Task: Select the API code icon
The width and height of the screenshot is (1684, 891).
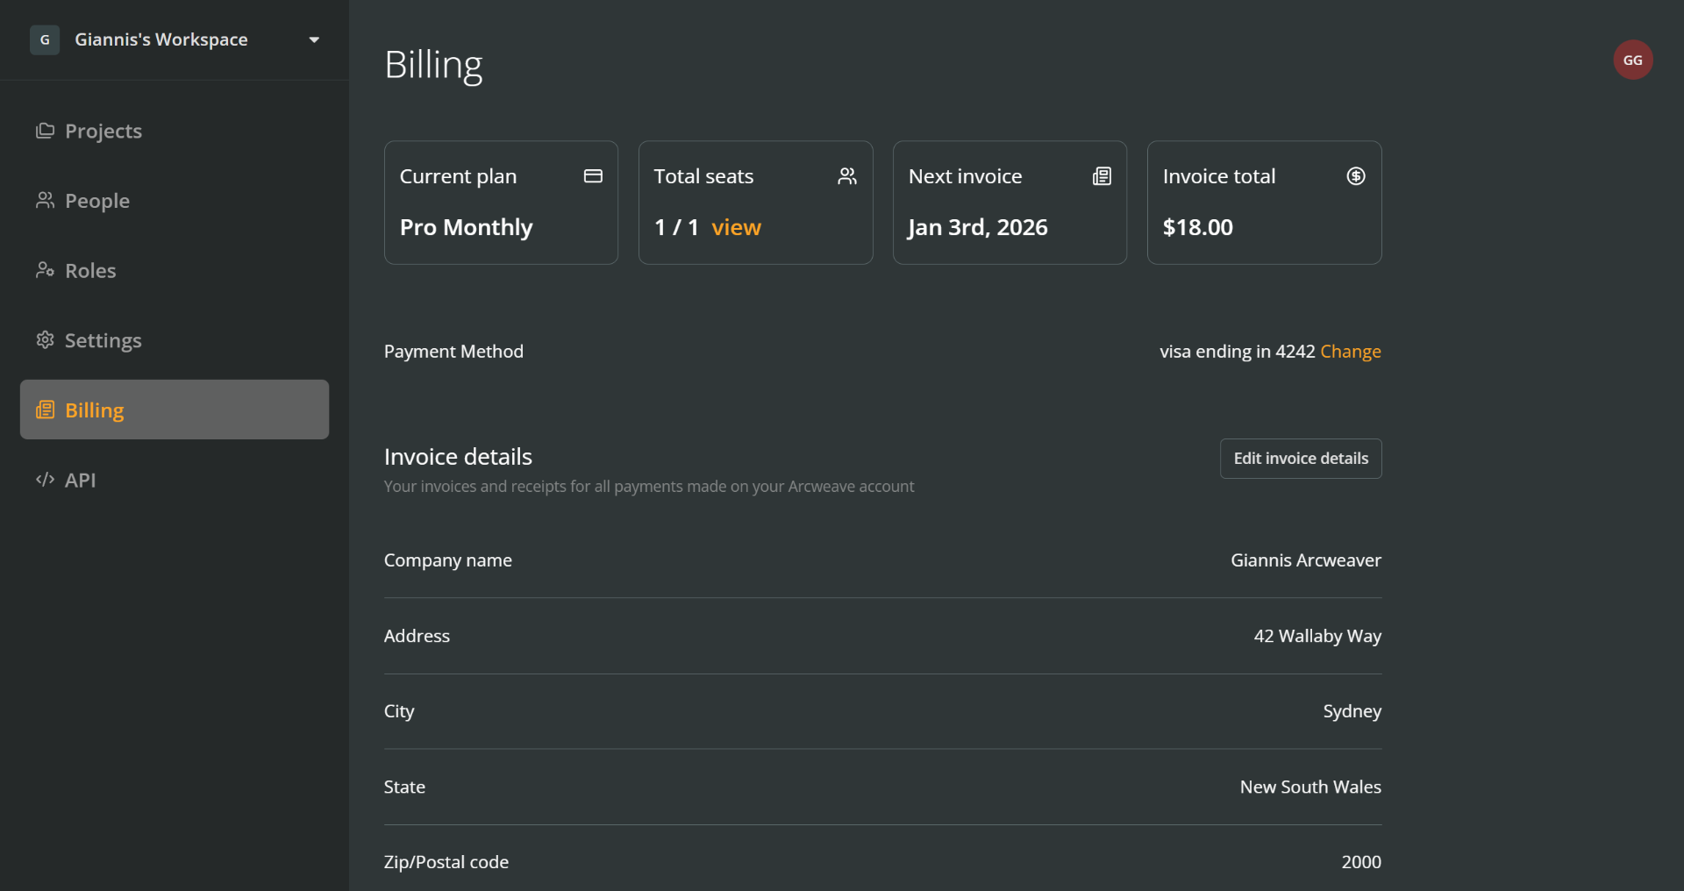Action: tap(43, 480)
